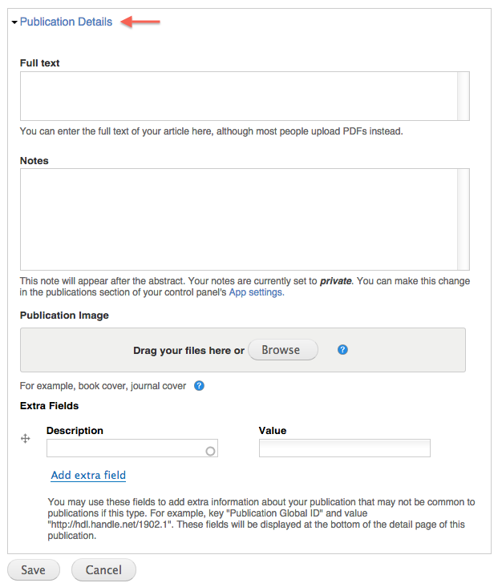The width and height of the screenshot is (498, 587).
Task: Click the drag handle for extra field row
Action: click(x=25, y=438)
